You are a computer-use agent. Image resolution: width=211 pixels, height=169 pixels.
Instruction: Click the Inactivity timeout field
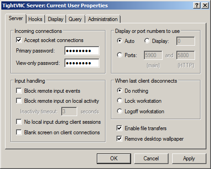click(x=69, y=111)
